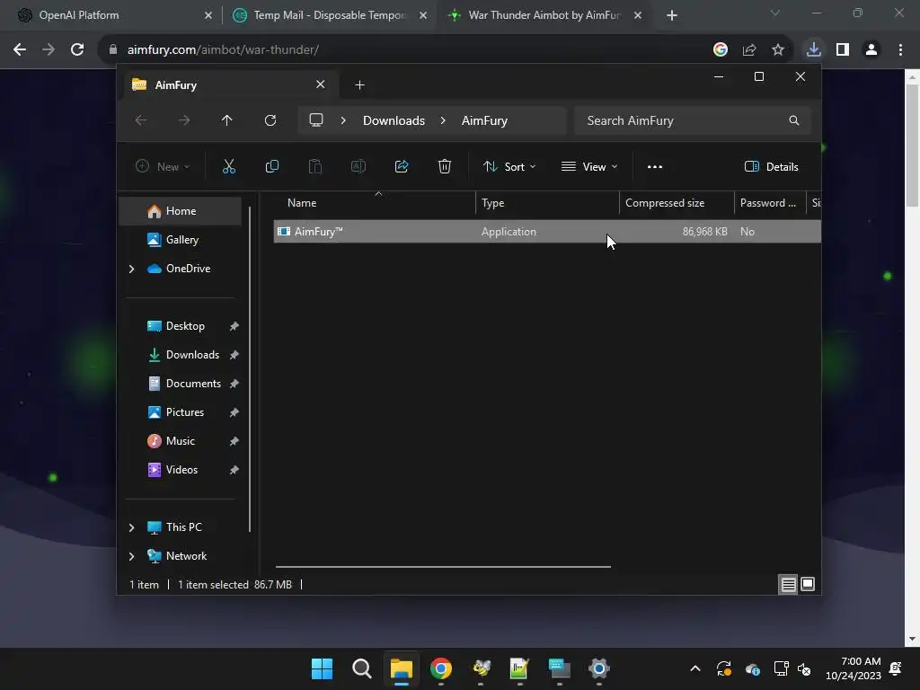
Task: Click the Paste clipboard icon
Action: (x=315, y=166)
